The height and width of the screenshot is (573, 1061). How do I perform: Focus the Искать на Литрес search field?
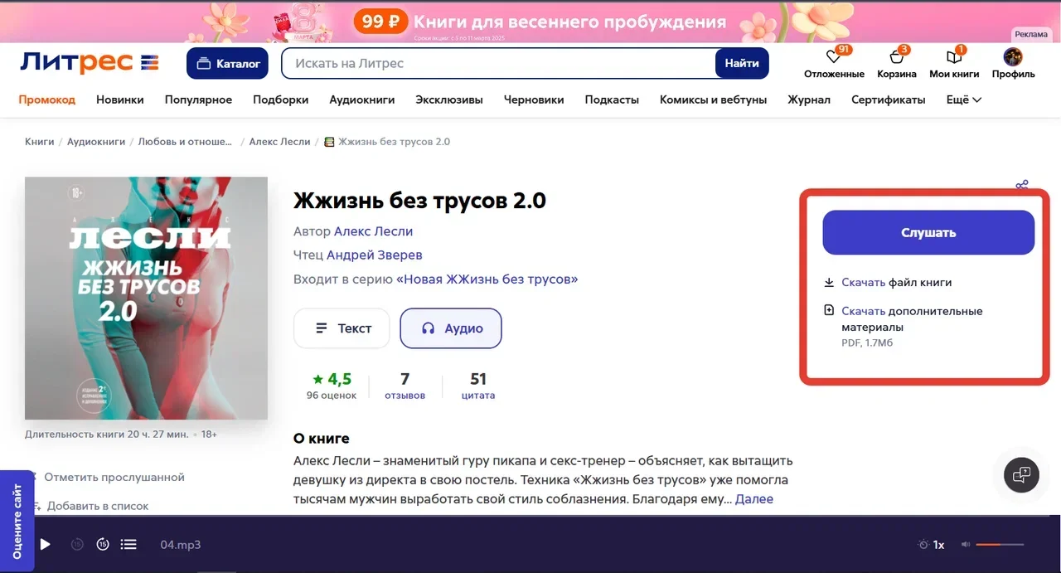click(x=498, y=63)
